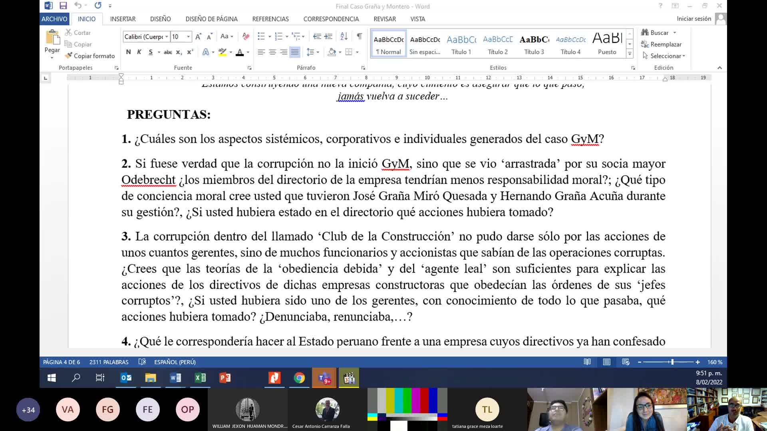The image size is (767, 431).
Task: Open the proofing errors icon in status bar
Action: pyautogui.click(x=142, y=362)
